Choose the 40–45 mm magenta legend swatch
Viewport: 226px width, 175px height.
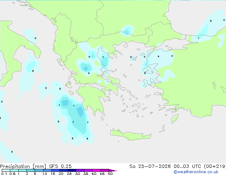(x=97, y=170)
